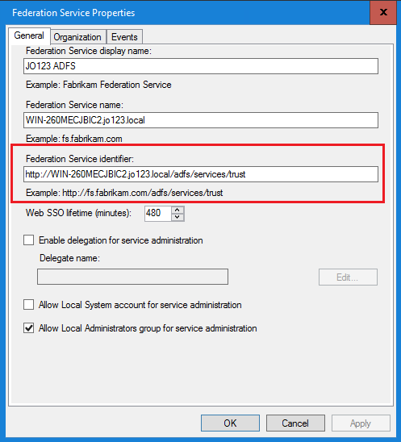Increase Web SSO lifetime with up arrow
The height and width of the screenshot is (442, 401).
tap(178, 210)
